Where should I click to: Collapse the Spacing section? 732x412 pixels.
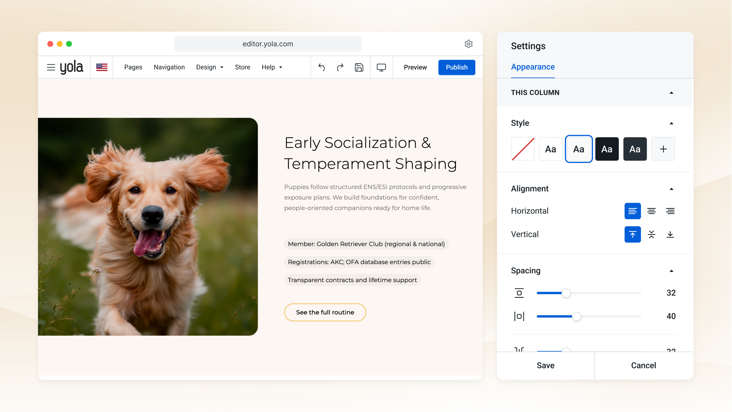pos(671,271)
